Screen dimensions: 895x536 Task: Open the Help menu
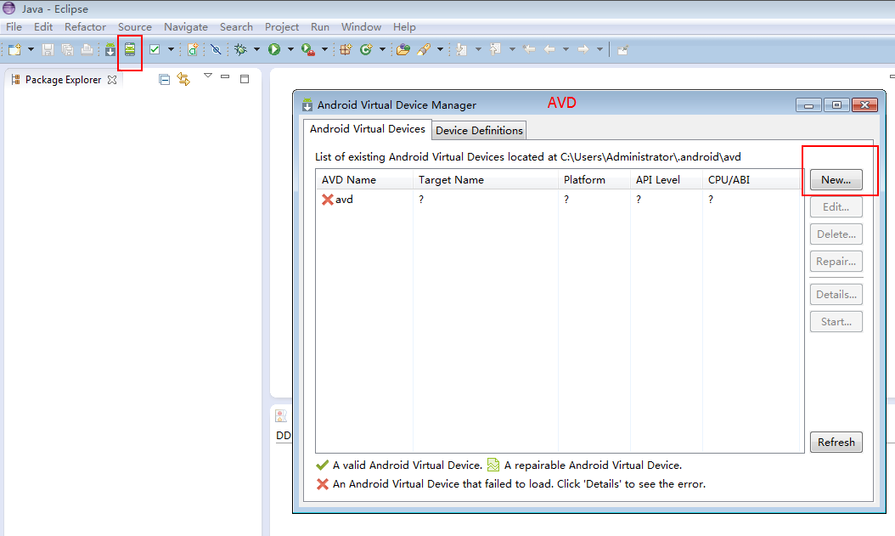click(404, 27)
